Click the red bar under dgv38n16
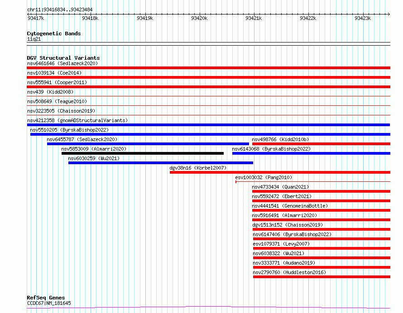Screen dimensions: 403x313 pos(280,172)
